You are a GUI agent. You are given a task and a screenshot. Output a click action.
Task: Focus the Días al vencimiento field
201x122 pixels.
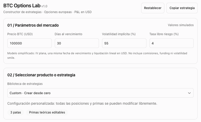(x=77, y=43)
